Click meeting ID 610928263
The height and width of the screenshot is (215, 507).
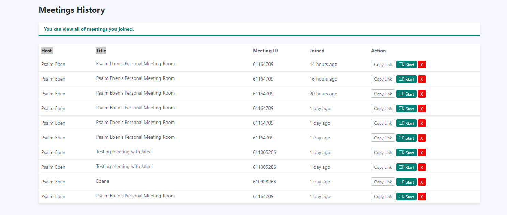[x=264, y=182]
